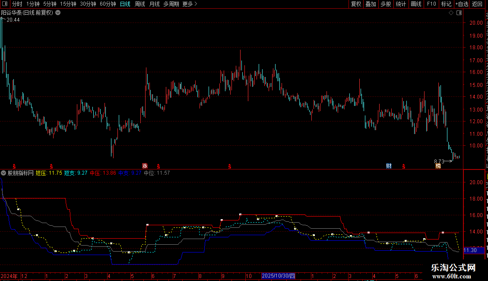This screenshot has width=488, height=281.
Task: Select the 60分钟 period
Action: (x=108, y=4)
